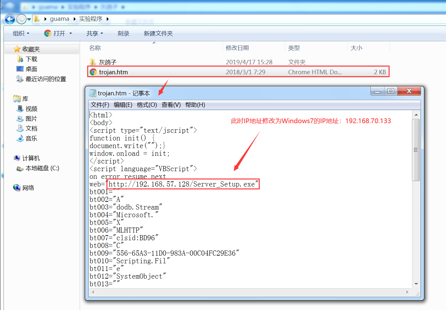The height and width of the screenshot is (310, 446).
Task: Select 收藏夹 in the navigation pane
Action: pyautogui.click(x=31, y=49)
